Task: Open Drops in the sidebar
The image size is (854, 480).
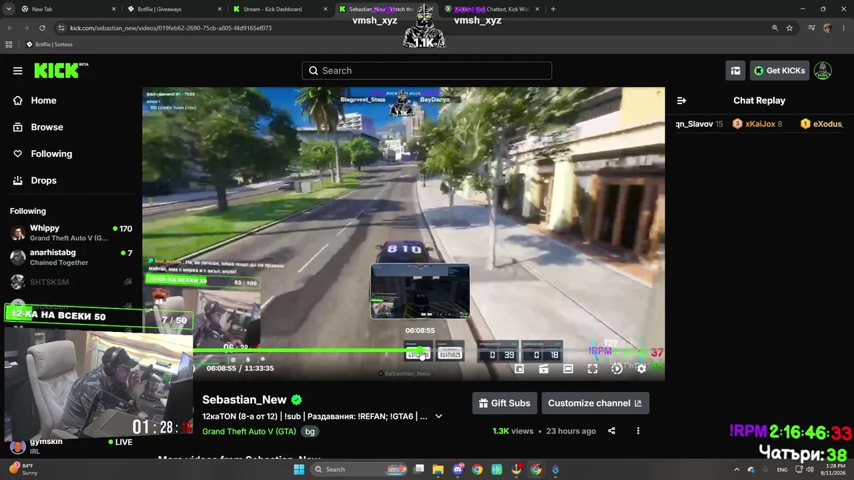Action: point(43,181)
